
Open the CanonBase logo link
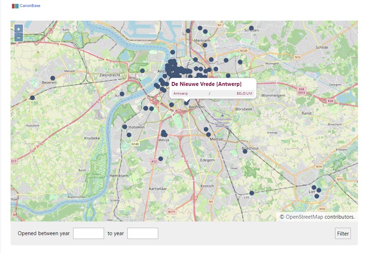(26, 6)
